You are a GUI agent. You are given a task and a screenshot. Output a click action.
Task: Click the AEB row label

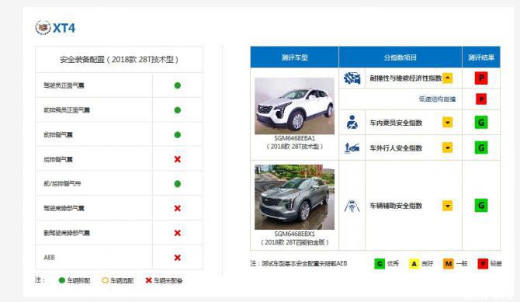pos(49,258)
